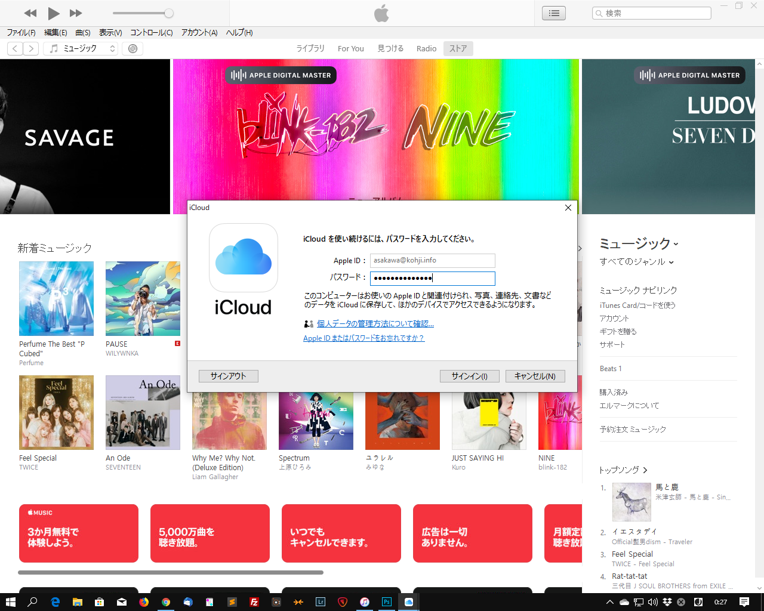764x611 pixels.
Task: Play the current track
Action: coord(54,13)
